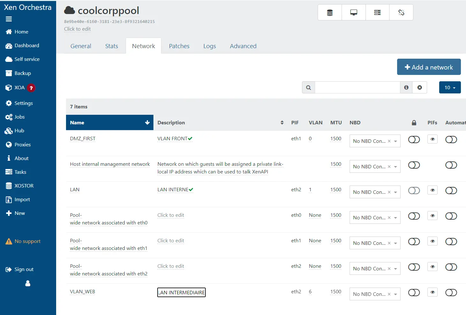
Task: Clear NBD selection for LAN row
Action: pos(389,192)
